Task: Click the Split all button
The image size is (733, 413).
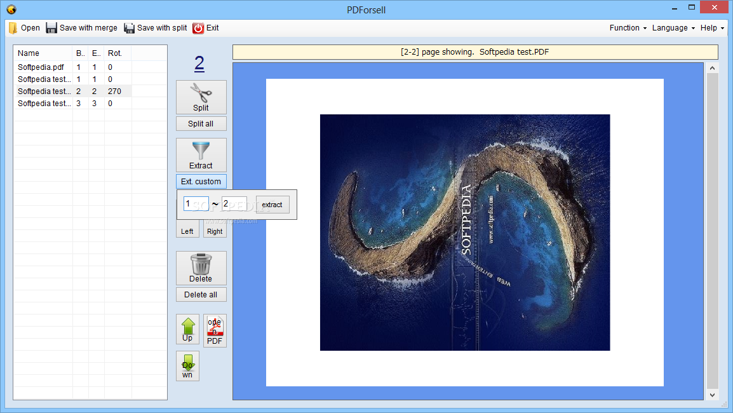Action: (x=201, y=123)
